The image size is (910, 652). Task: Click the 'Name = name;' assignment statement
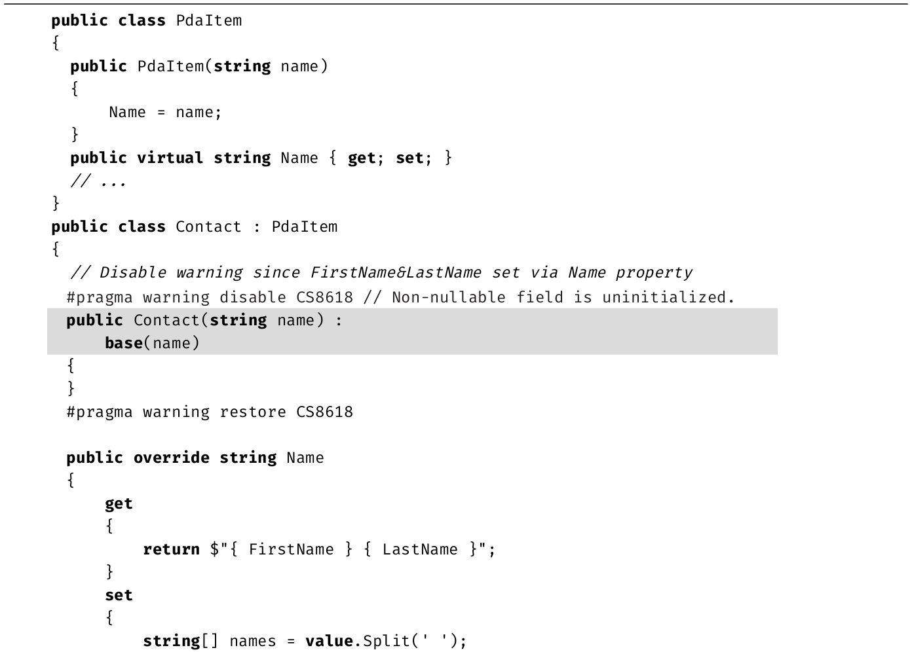click(165, 112)
